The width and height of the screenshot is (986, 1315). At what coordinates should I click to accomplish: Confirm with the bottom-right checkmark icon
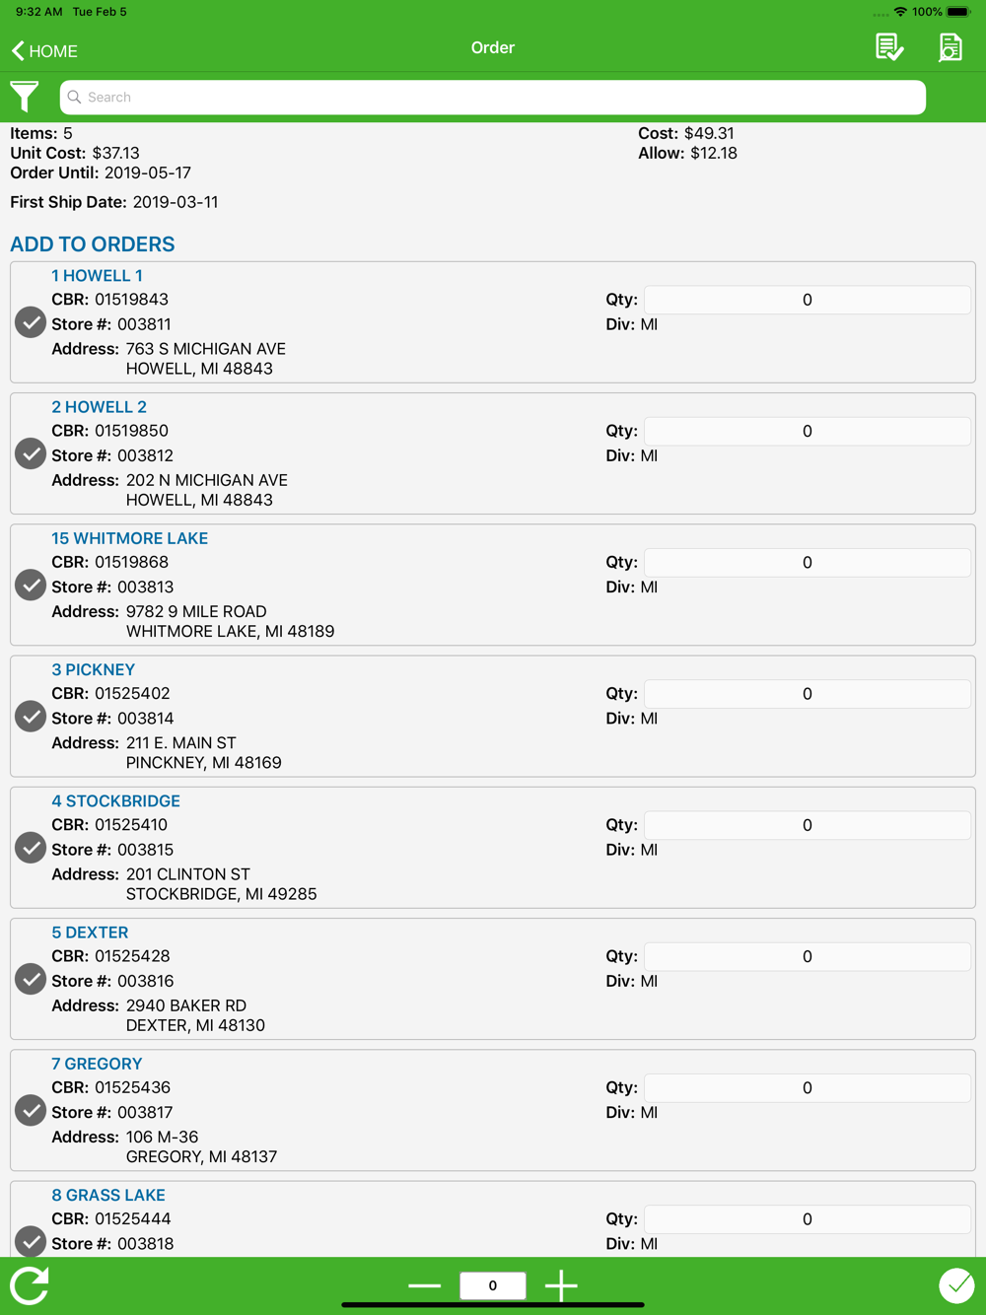point(956,1285)
